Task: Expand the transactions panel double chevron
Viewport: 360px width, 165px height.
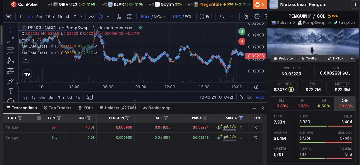Action: 262,108
